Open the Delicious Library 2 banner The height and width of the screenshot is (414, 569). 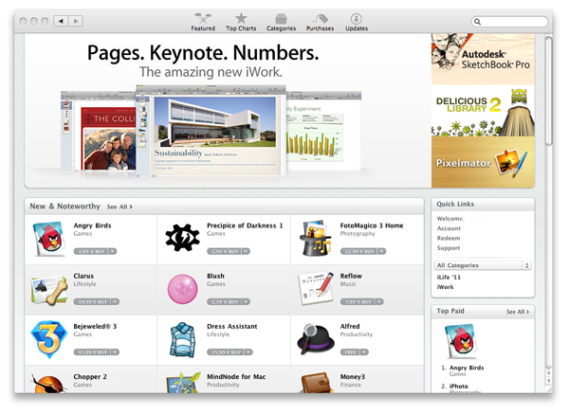click(x=483, y=111)
